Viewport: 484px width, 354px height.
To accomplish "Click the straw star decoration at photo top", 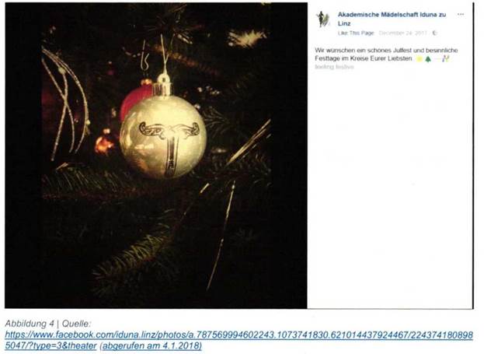I will [246, 37].
